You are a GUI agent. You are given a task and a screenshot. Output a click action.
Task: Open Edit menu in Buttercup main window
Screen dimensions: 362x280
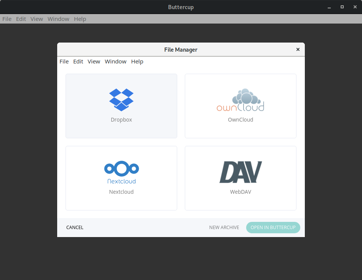click(21, 19)
